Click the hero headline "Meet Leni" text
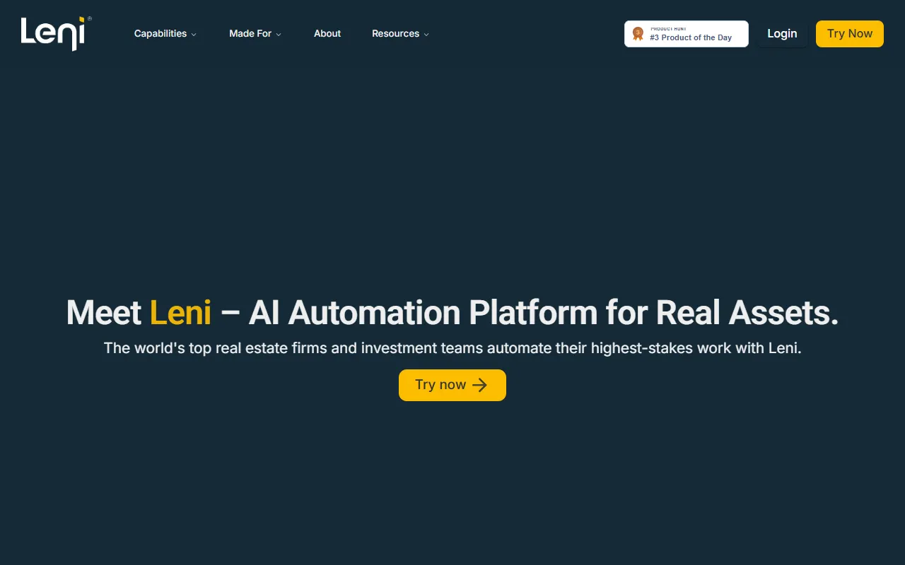 [139, 312]
